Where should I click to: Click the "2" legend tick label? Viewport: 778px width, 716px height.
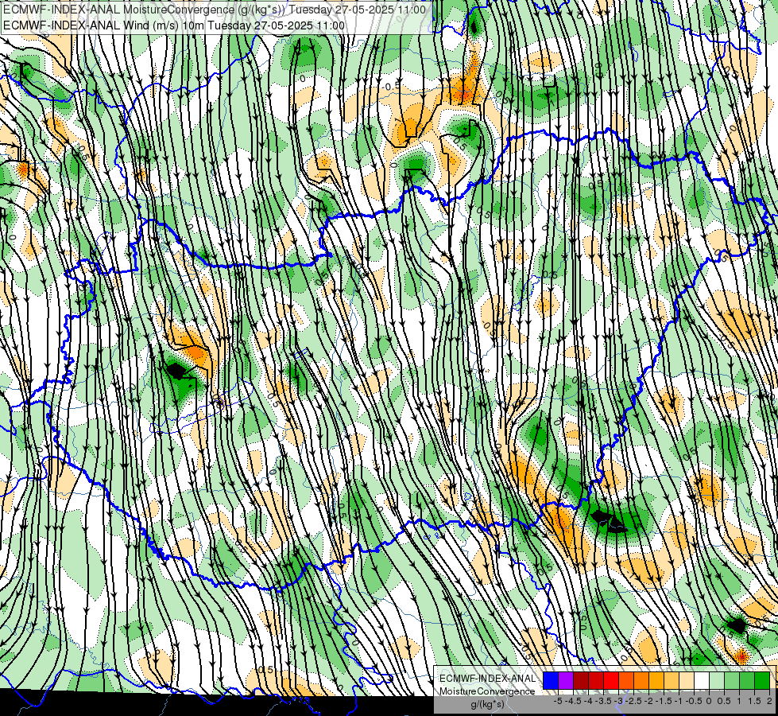tap(769, 701)
